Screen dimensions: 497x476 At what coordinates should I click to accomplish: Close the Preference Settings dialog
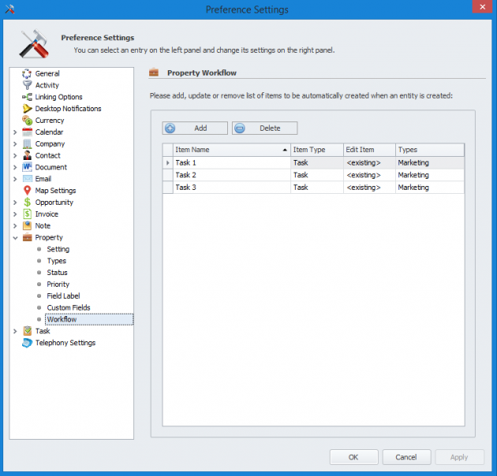[482, 6]
